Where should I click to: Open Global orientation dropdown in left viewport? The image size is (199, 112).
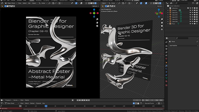[x=42, y=3]
